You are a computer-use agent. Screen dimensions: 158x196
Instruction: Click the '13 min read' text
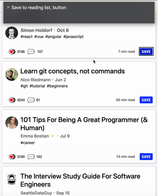126,156
